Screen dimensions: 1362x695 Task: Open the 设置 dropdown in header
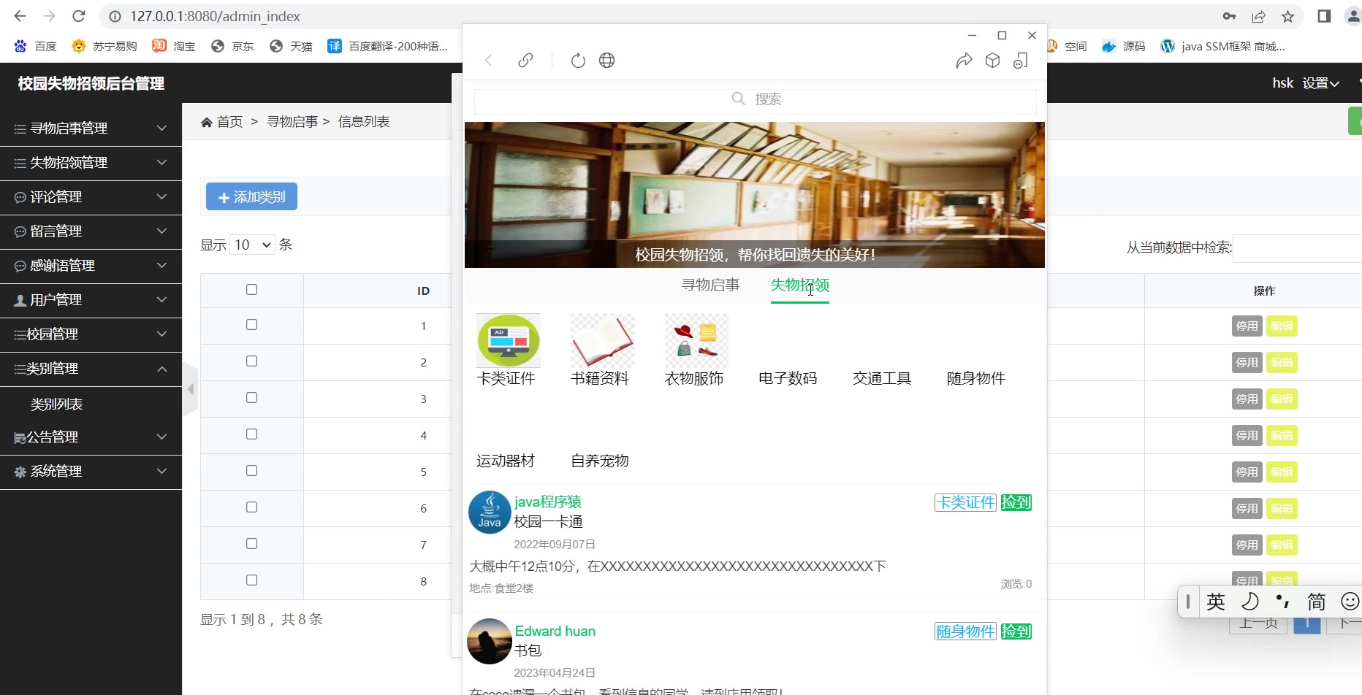1320,83
